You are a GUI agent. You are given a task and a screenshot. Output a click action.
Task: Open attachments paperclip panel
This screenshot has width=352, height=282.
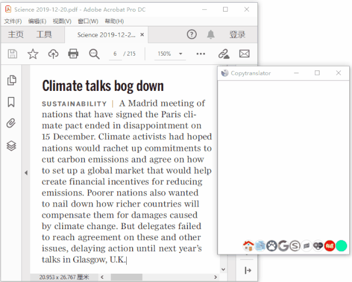(11, 123)
